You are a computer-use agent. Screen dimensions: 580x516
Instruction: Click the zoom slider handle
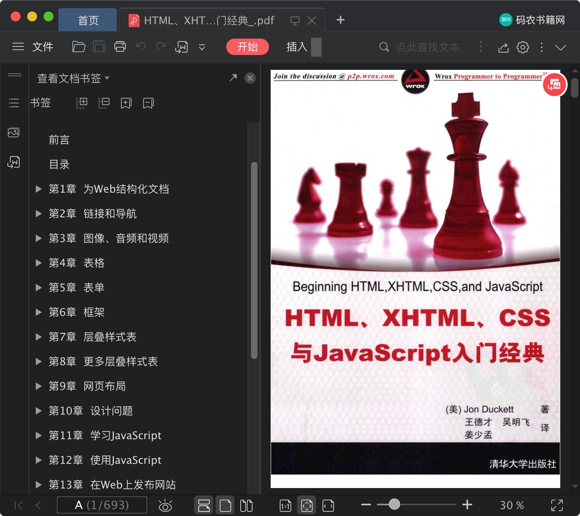coord(394,504)
